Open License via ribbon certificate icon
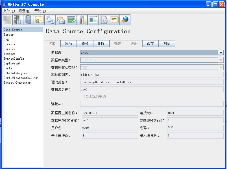 click(x=39, y=20)
